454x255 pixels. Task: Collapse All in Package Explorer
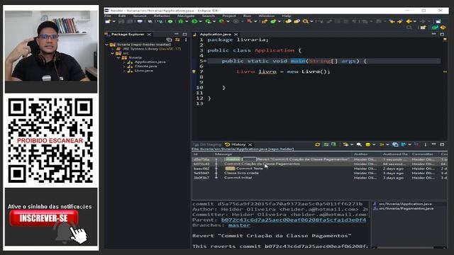[170, 40]
